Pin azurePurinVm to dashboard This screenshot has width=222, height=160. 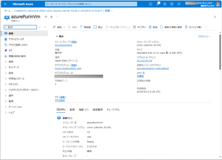pyautogui.click(x=46, y=17)
